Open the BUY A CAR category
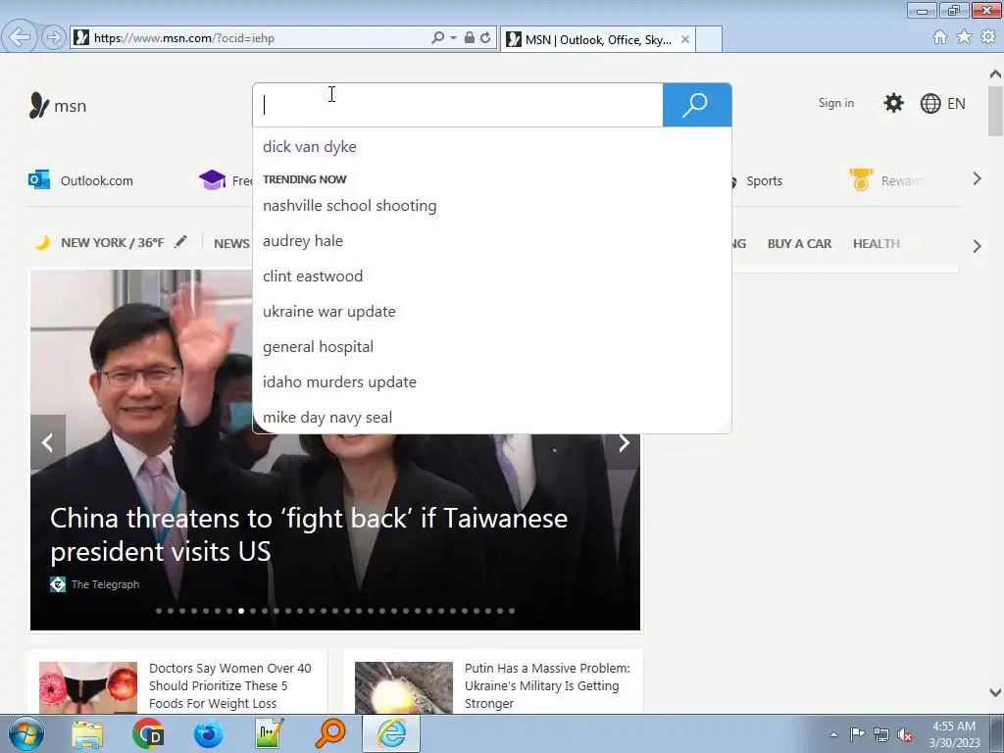Screen dimensions: 1004x753 [799, 243]
